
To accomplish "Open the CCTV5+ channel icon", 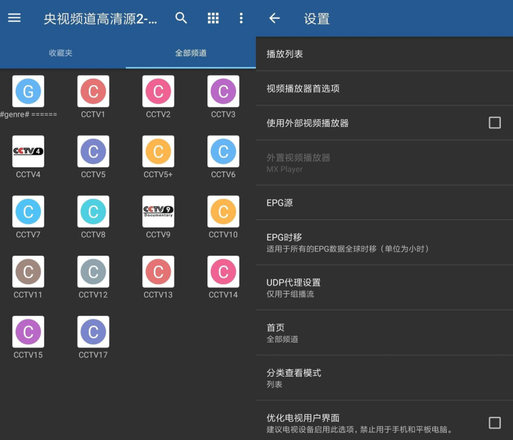I will pyautogui.click(x=158, y=152).
